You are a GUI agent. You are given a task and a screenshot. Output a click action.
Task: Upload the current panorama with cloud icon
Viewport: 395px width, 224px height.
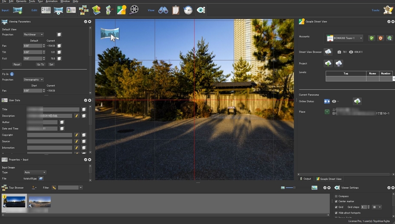357,101
